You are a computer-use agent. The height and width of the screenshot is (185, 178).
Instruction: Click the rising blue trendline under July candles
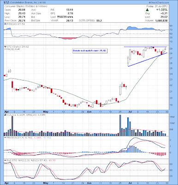coord(148,60)
